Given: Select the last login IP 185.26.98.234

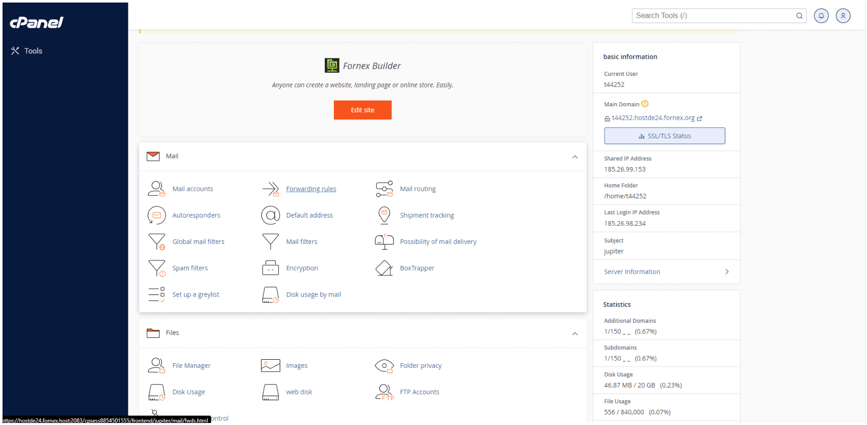Looking at the screenshot, I should (x=625, y=224).
